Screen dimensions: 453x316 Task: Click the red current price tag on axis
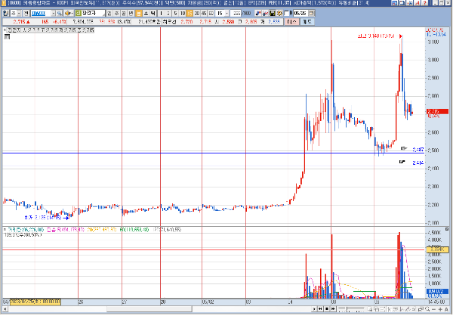[x=437, y=111]
